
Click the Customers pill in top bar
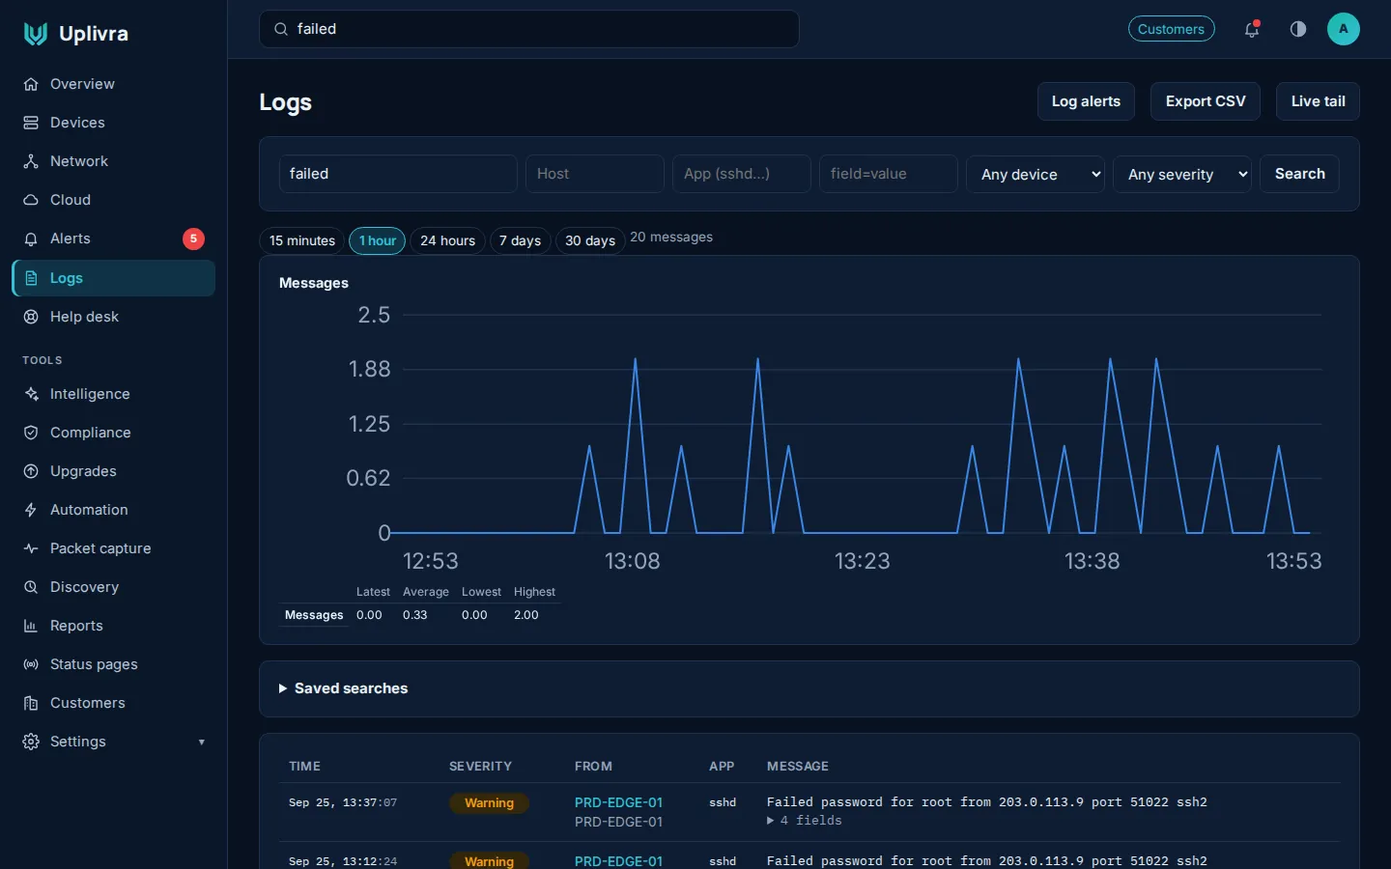coord(1171,29)
